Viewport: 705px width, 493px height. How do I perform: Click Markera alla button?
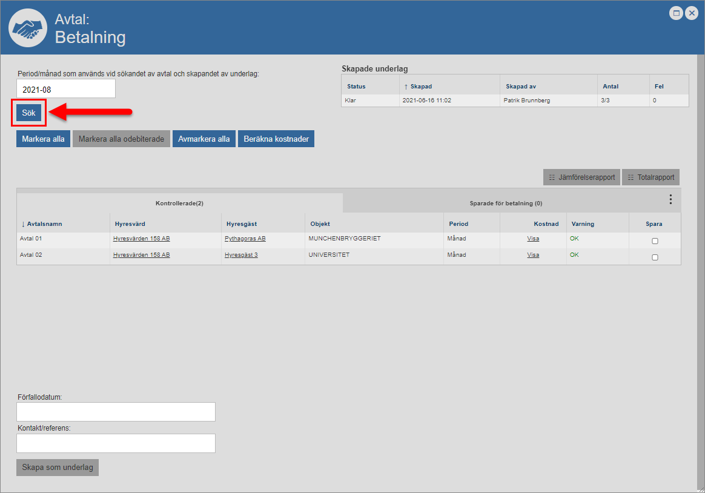coord(43,139)
